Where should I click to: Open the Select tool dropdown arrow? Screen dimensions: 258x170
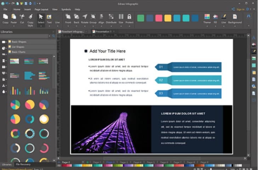[x=41, y=26]
